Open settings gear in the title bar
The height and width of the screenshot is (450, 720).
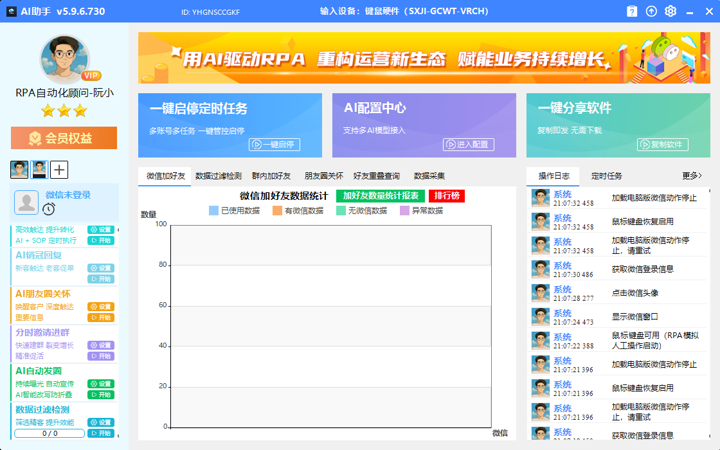[x=670, y=11]
